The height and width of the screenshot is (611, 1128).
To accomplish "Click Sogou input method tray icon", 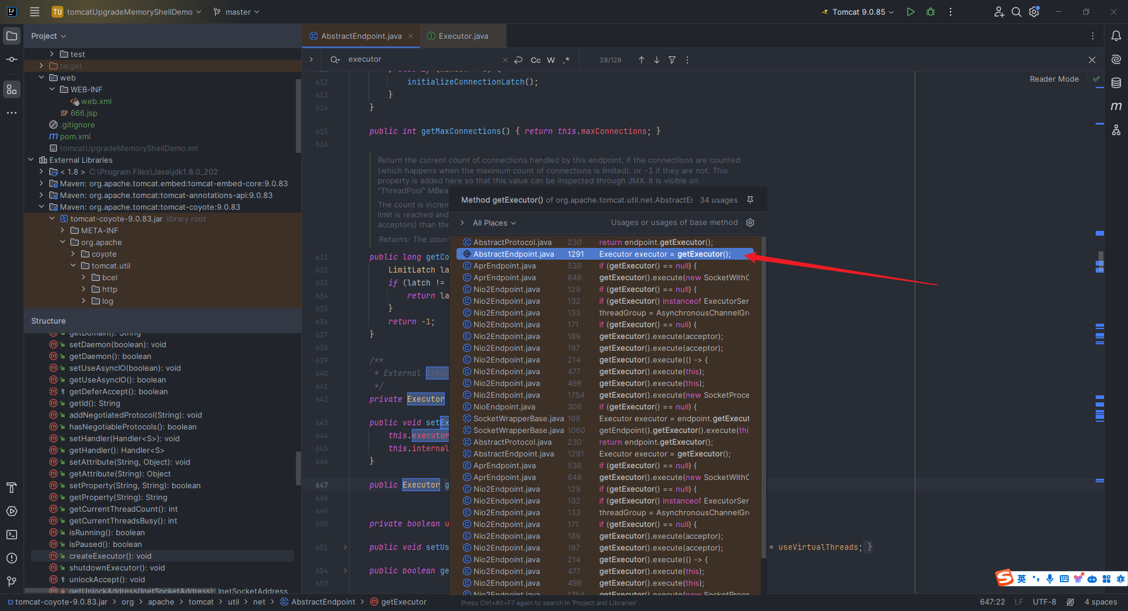I will (1004, 578).
